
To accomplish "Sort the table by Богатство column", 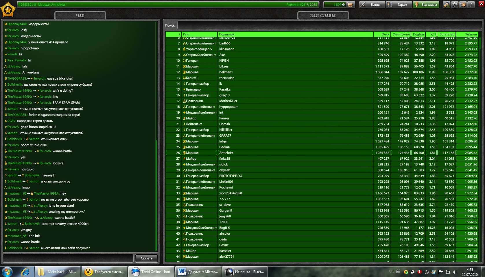I will tap(446, 34).
